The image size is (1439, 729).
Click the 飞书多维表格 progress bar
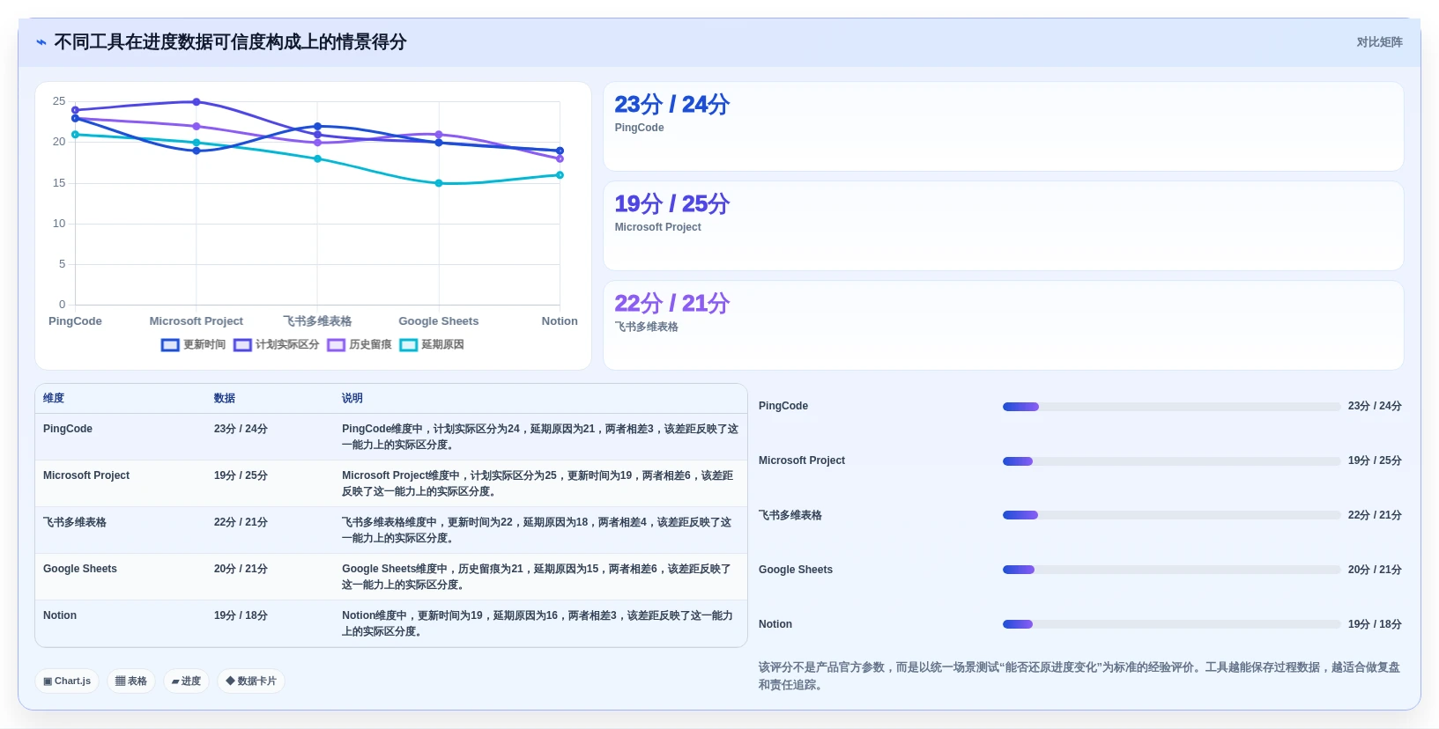(x=1171, y=516)
